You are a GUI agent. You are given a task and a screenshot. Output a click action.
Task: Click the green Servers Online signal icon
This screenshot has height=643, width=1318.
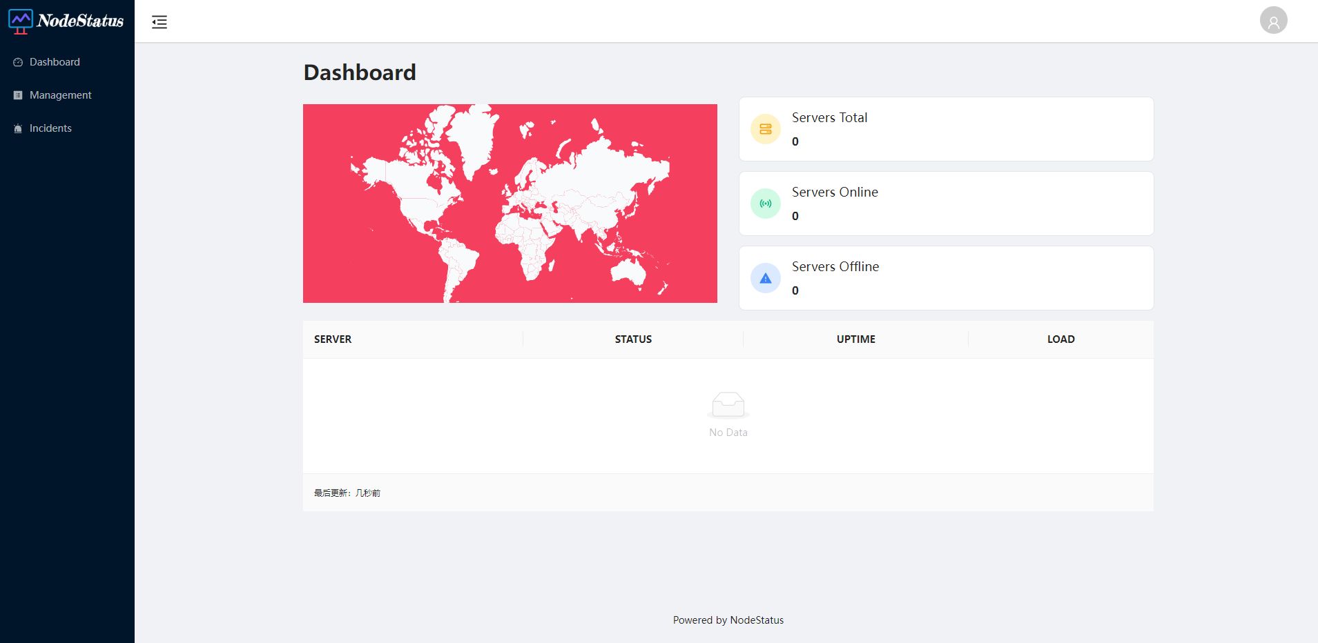[766, 204]
